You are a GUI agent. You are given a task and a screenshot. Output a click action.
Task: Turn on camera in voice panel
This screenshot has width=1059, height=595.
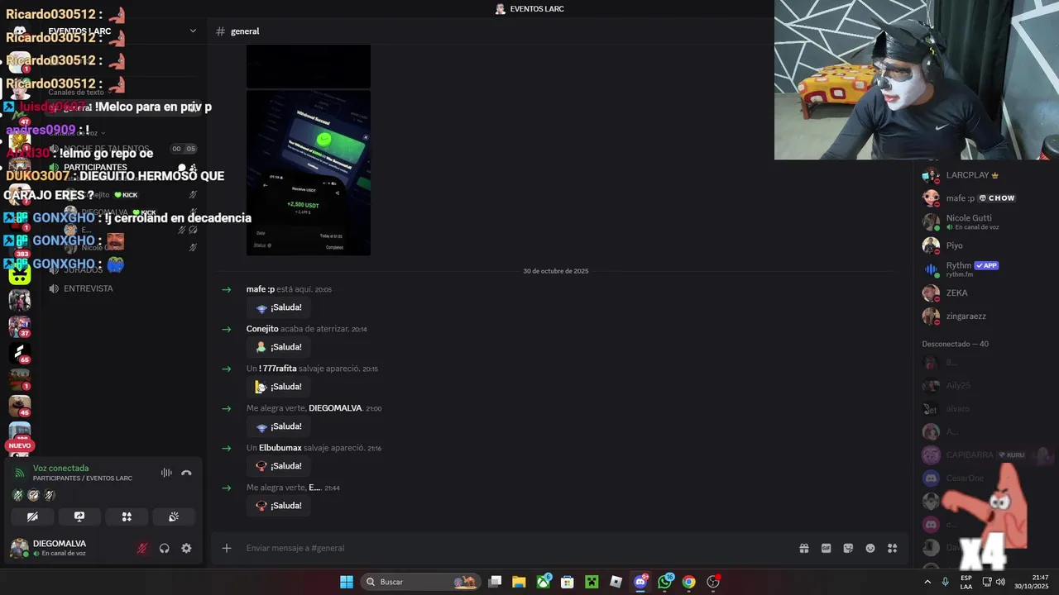[32, 516]
